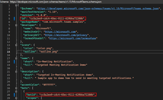Click line number 5 in the gutter

coord(9,18)
